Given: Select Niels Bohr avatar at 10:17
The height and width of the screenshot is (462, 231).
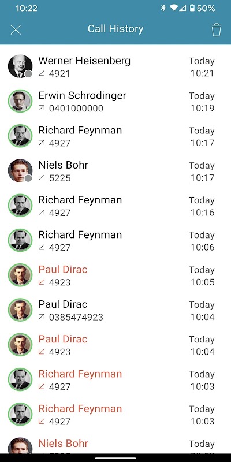Looking at the screenshot, I should [20, 170].
